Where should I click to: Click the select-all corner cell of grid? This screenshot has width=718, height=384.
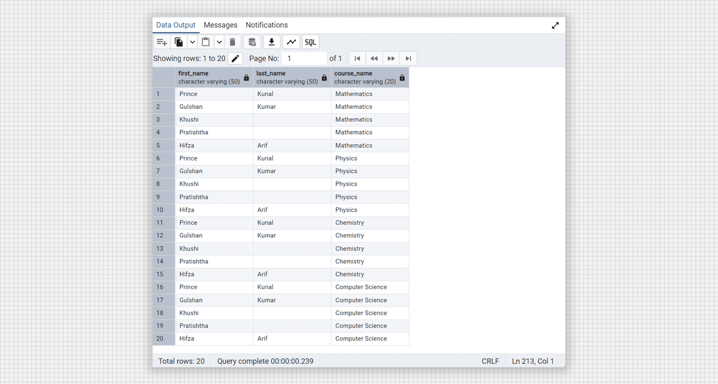click(164, 77)
